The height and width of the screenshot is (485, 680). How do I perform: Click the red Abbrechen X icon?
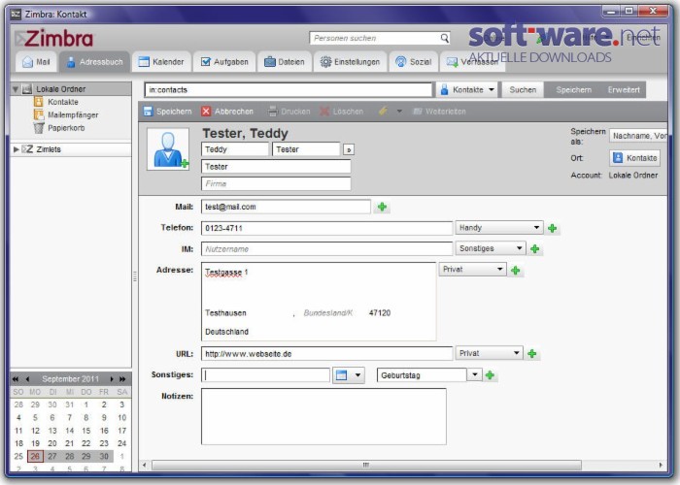206,112
